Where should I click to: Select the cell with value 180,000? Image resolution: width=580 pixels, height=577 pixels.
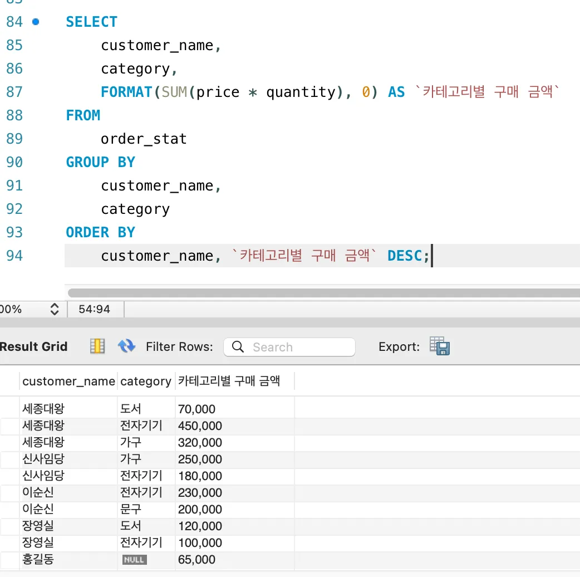click(234, 476)
